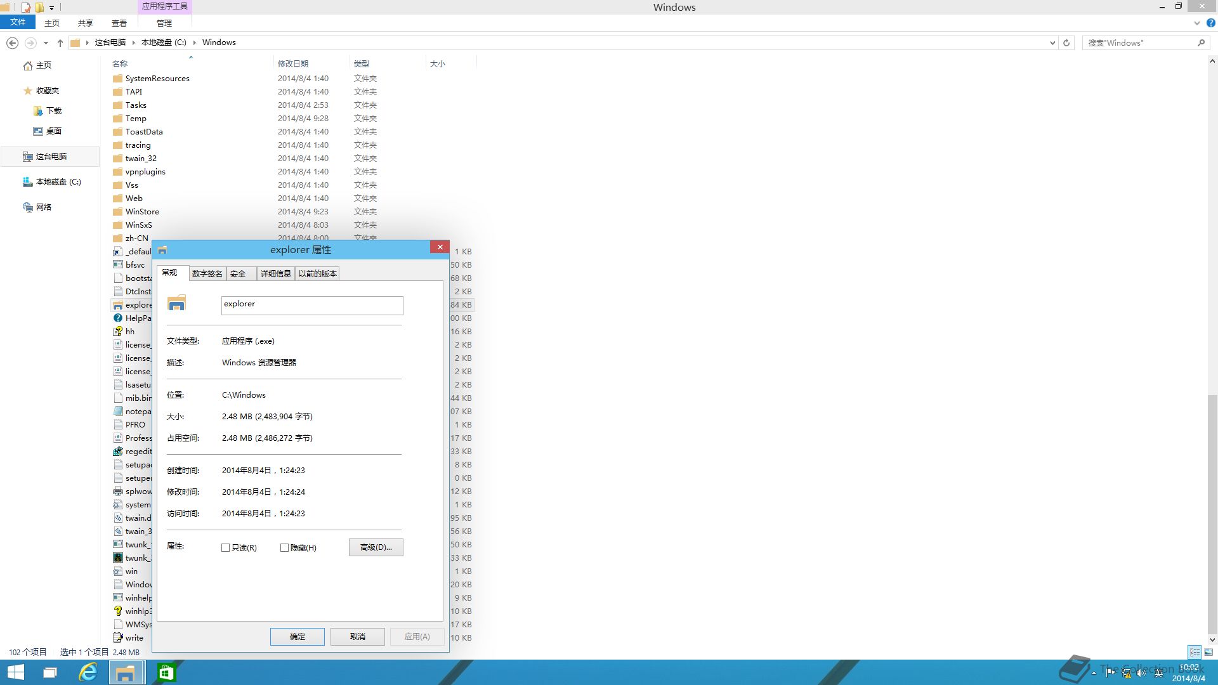Expand breadcrumb arrow after 本地磁盘 (C:)
The width and height of the screenshot is (1218, 685).
tap(195, 42)
